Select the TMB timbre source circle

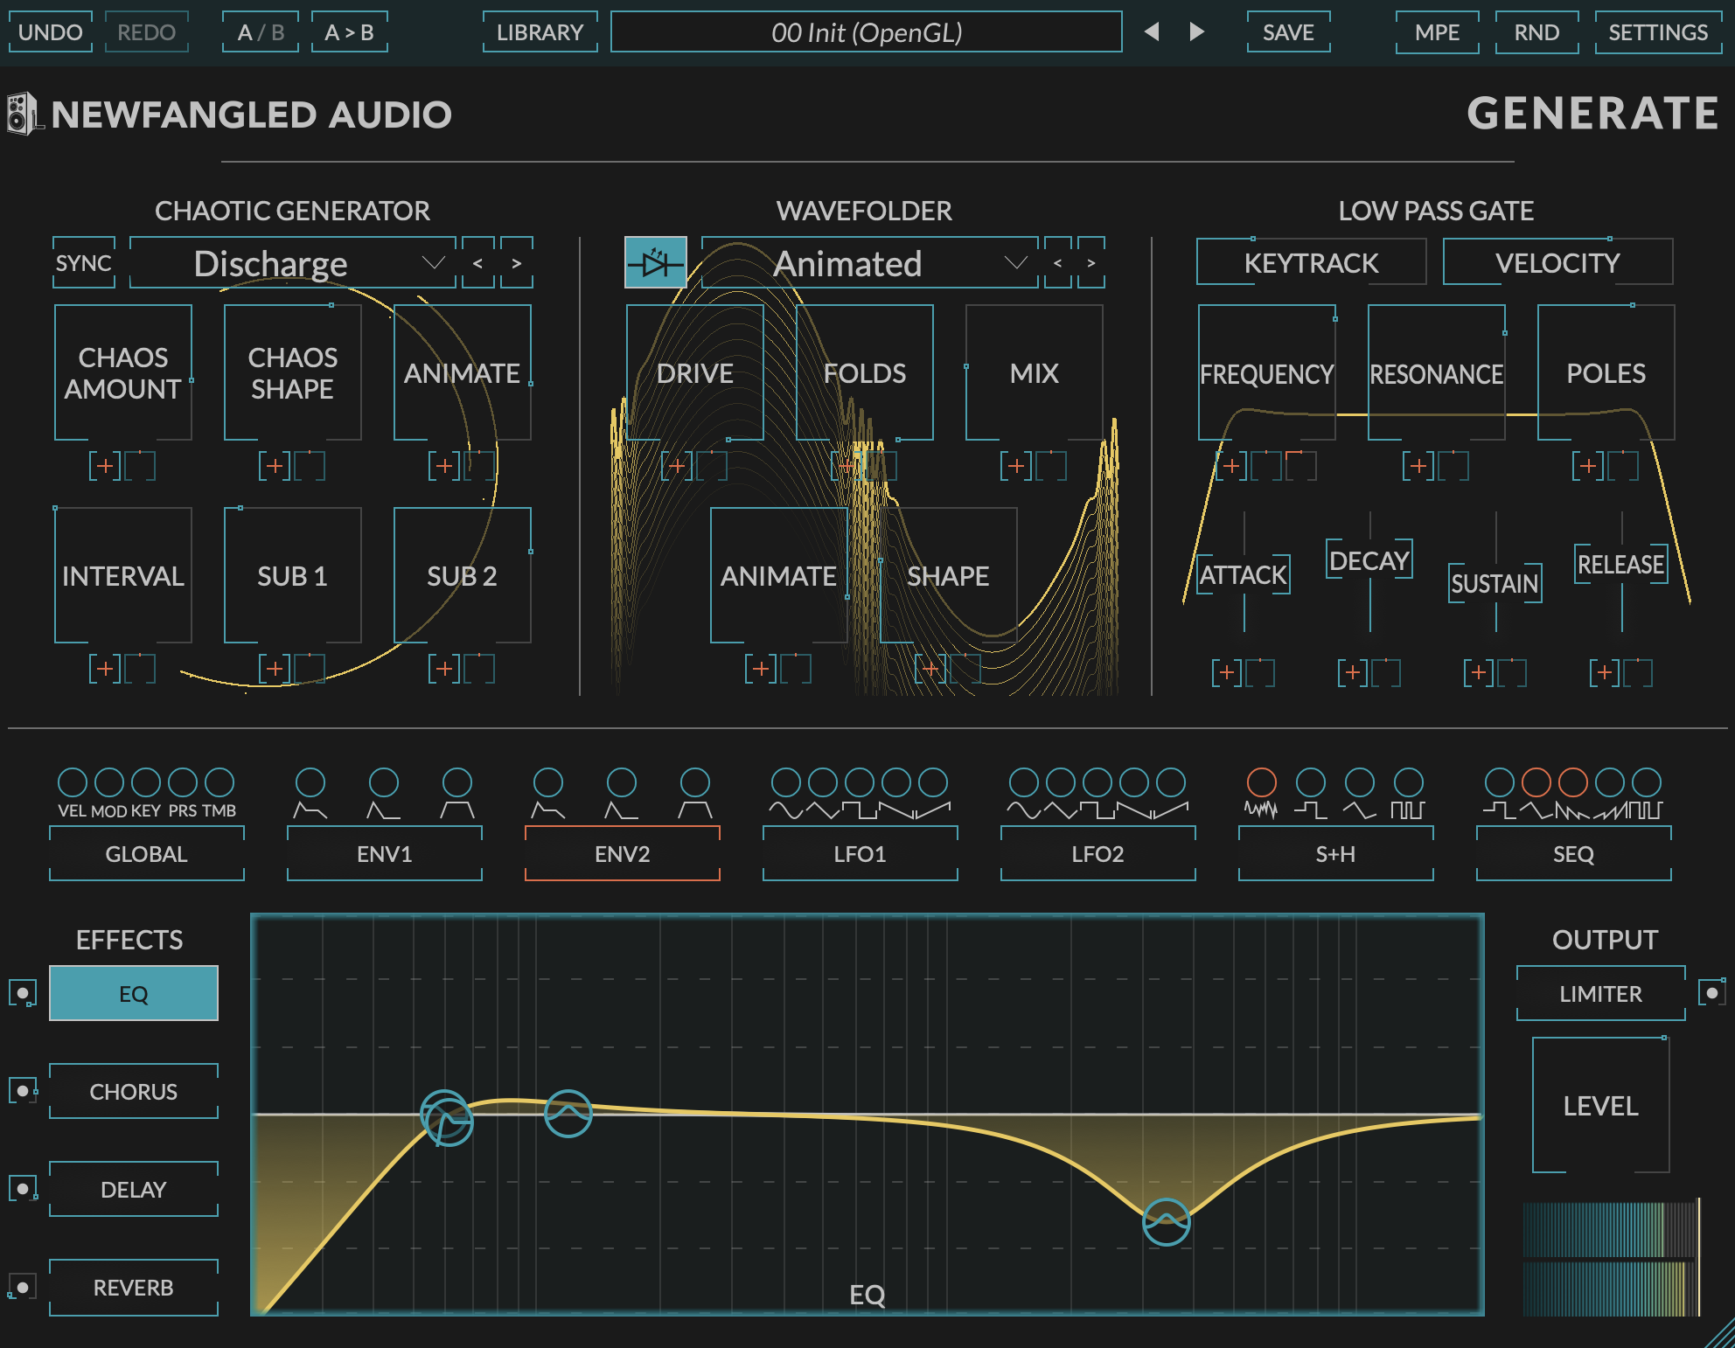tap(219, 782)
